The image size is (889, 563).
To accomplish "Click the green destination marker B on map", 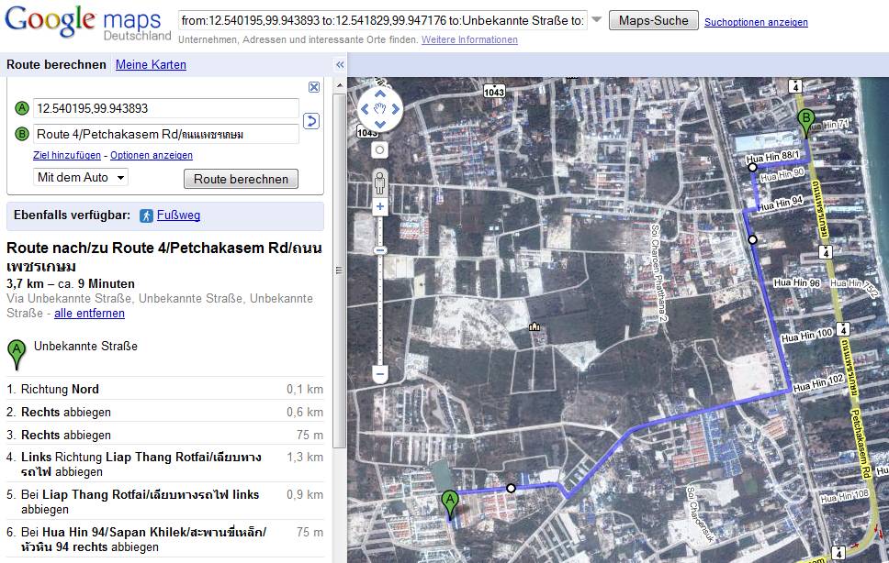I will click(806, 122).
